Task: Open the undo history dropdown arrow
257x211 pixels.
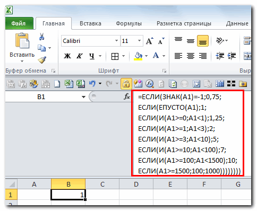Action: (x=100, y=83)
